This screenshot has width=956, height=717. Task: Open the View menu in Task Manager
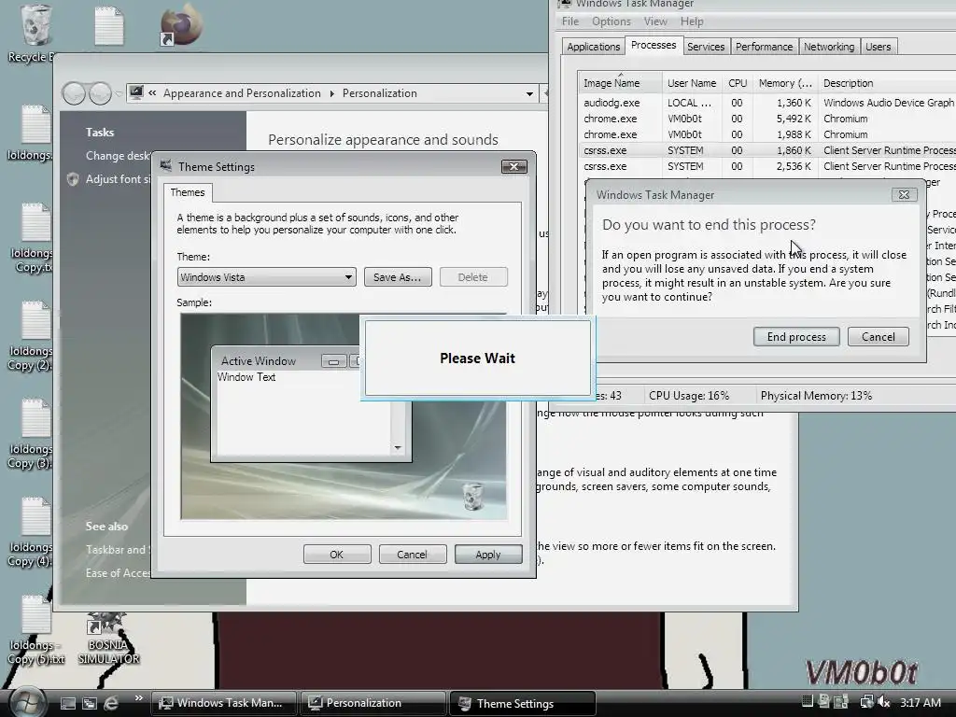pos(655,21)
